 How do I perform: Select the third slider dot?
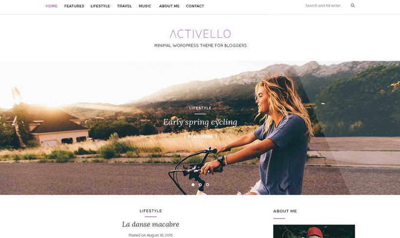pyautogui.click(x=208, y=185)
